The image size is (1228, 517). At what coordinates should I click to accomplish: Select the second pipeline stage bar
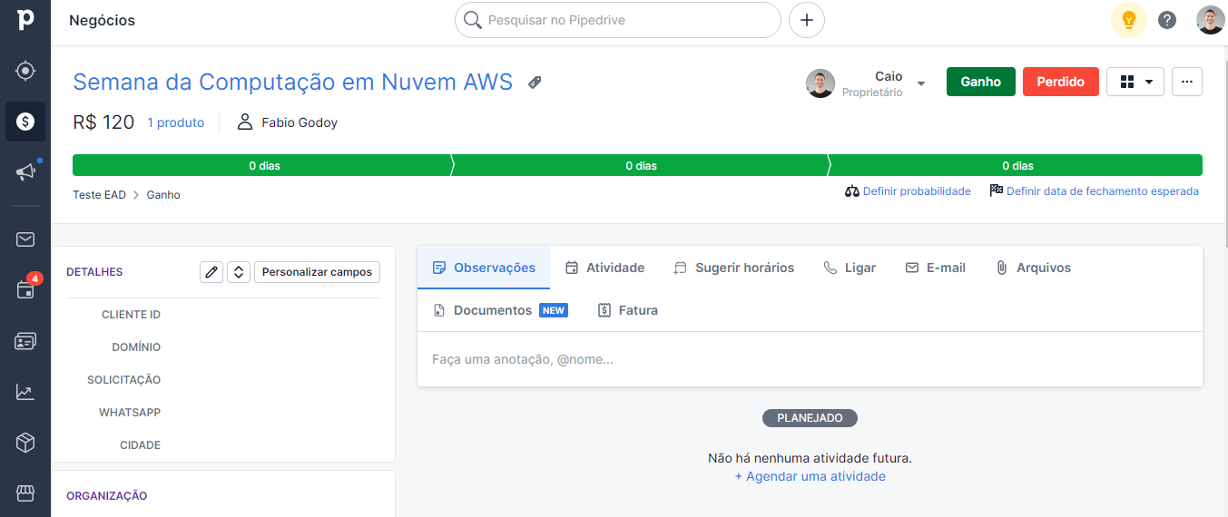(641, 166)
